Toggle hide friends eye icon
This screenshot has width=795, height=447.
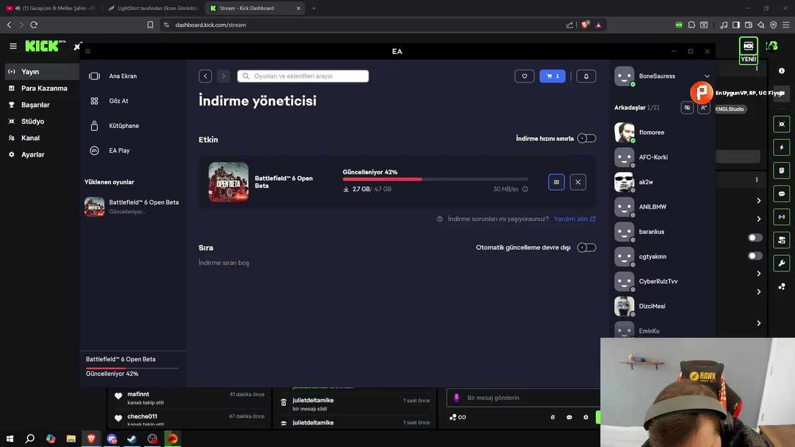[x=687, y=107]
